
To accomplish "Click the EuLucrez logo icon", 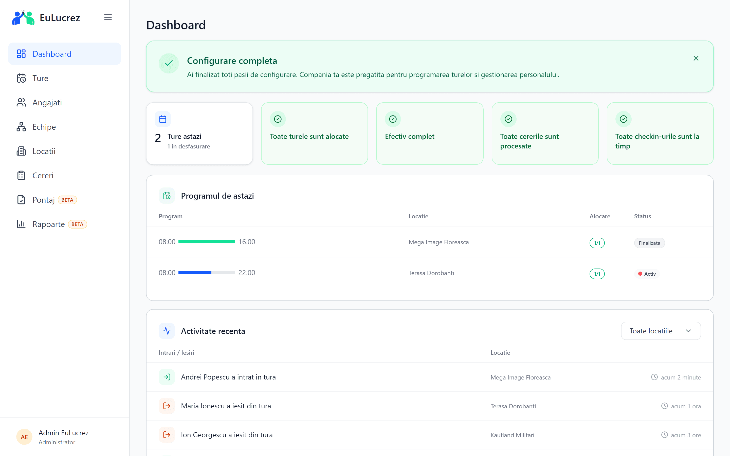I will tap(23, 17).
